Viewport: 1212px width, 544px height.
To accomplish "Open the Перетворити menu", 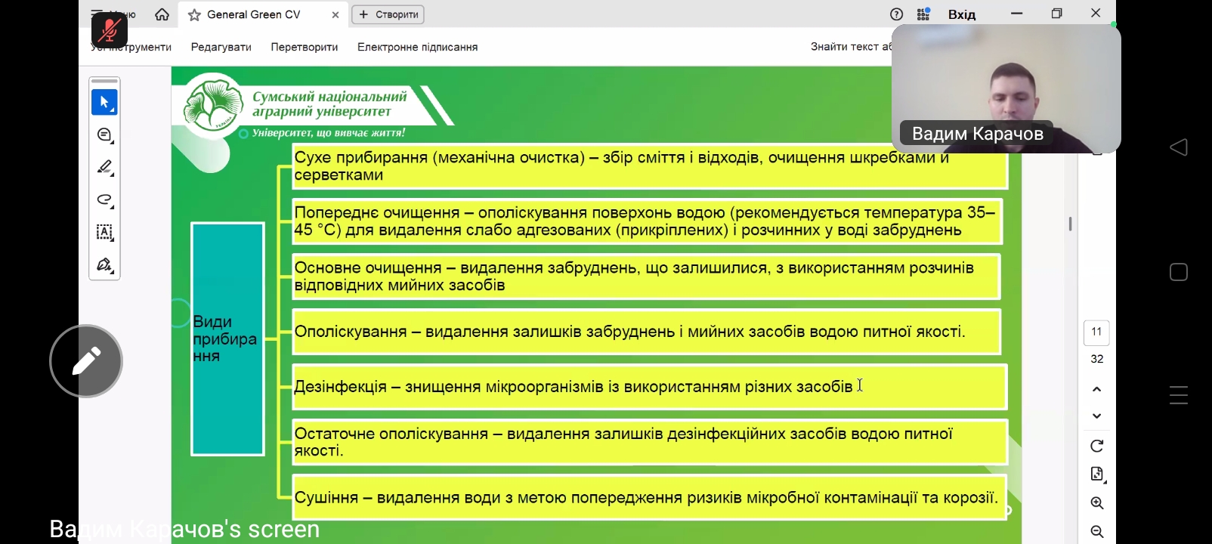I will (x=304, y=47).
